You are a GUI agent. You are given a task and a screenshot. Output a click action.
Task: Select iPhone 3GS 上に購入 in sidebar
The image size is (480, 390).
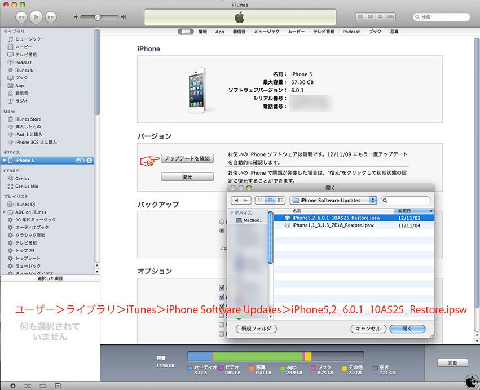36,142
